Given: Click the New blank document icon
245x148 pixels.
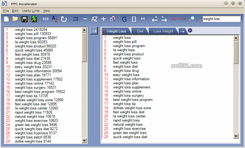Looking at the screenshot, I should tap(6, 19).
